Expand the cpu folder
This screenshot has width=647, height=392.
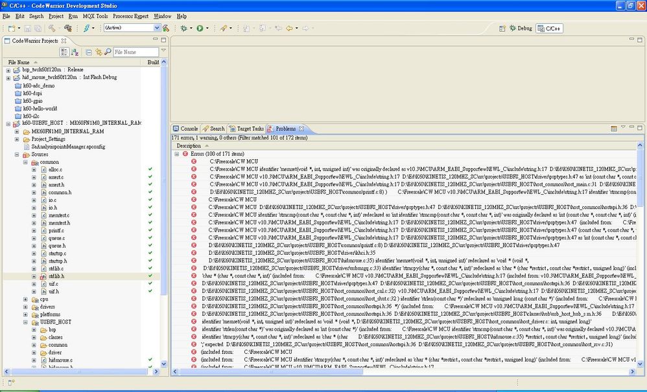[25, 299]
